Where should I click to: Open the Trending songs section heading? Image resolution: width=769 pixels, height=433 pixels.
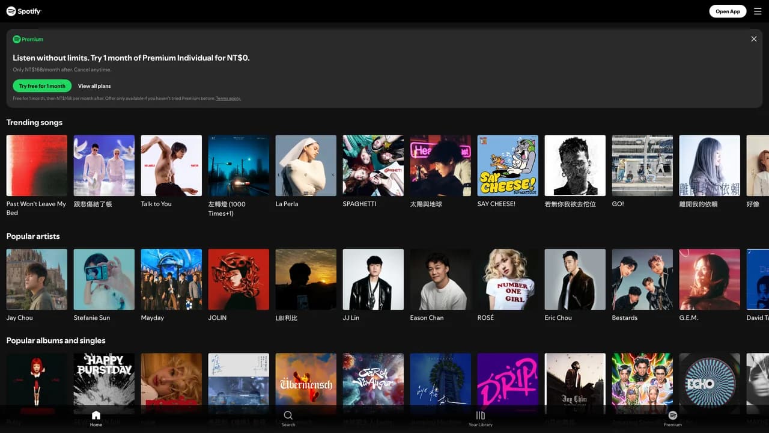pos(34,123)
